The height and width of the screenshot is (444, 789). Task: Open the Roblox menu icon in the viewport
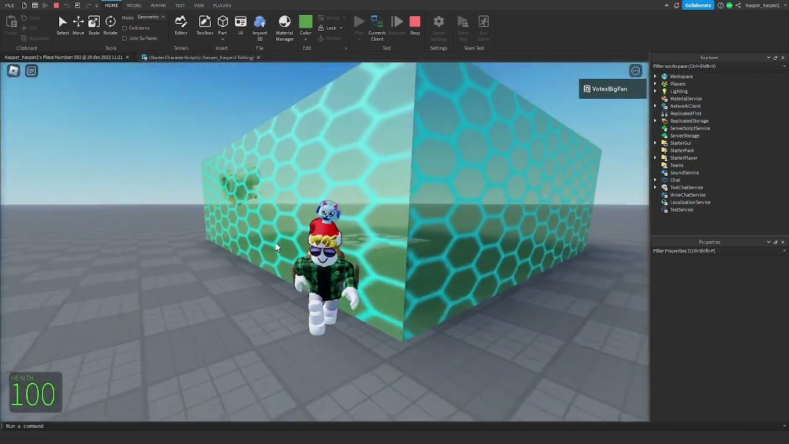tap(14, 71)
